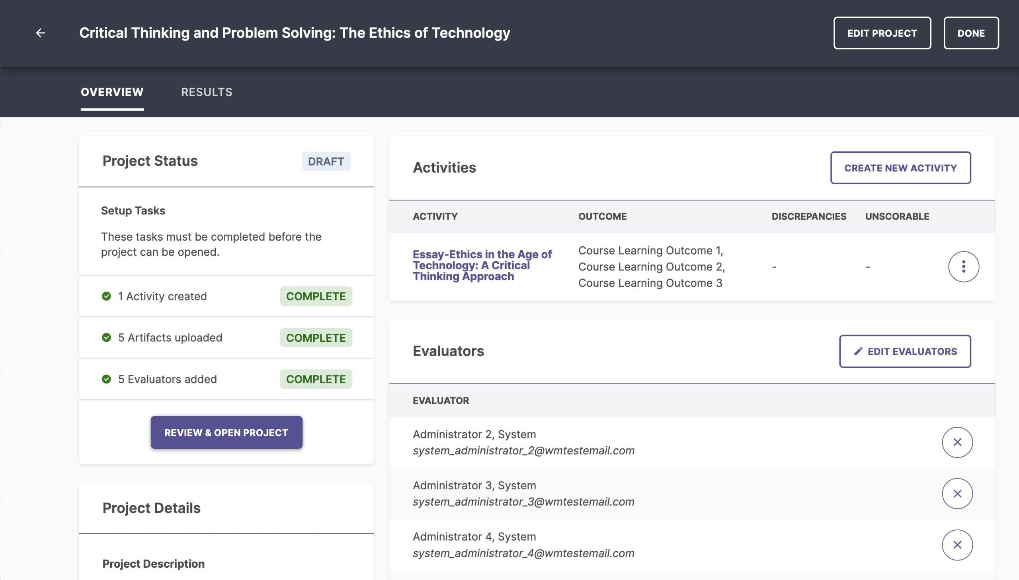Click the name Administrator 4, System
1019x580 pixels.
tap(474, 537)
